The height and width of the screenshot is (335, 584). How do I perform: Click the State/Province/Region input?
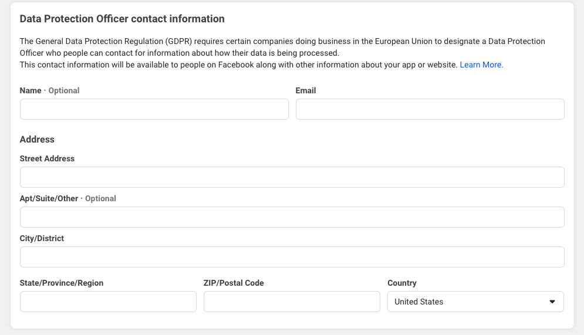click(108, 302)
